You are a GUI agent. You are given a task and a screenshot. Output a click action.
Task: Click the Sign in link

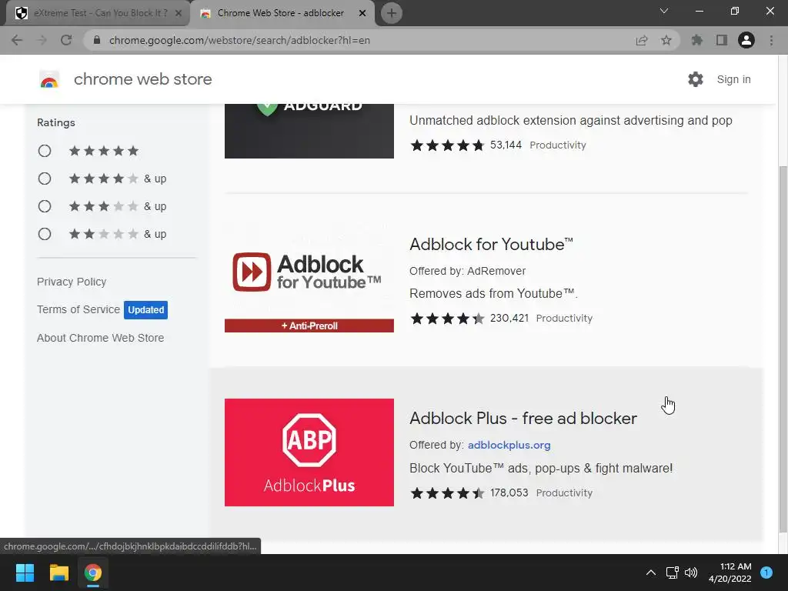pyautogui.click(x=733, y=79)
